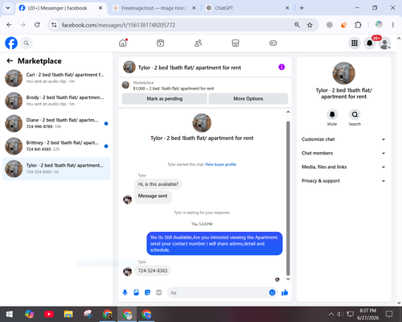Close the Freeimage.host tab

[x=194, y=8]
